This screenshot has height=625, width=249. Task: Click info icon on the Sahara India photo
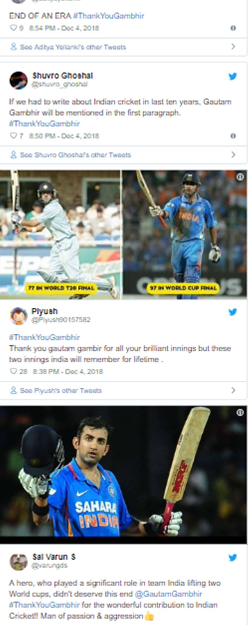point(240,413)
